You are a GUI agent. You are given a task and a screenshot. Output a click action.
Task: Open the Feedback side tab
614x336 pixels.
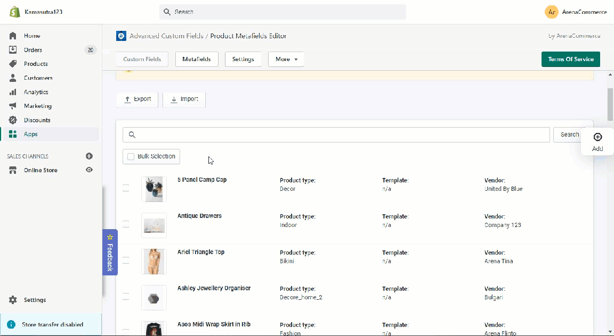[110, 252]
